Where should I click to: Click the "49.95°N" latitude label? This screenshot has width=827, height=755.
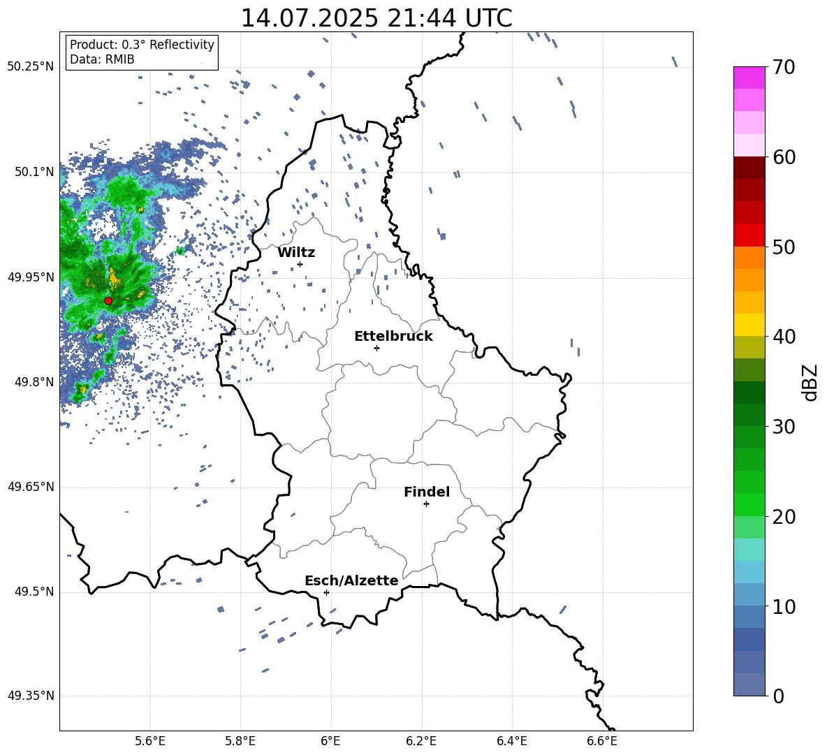[x=31, y=277]
